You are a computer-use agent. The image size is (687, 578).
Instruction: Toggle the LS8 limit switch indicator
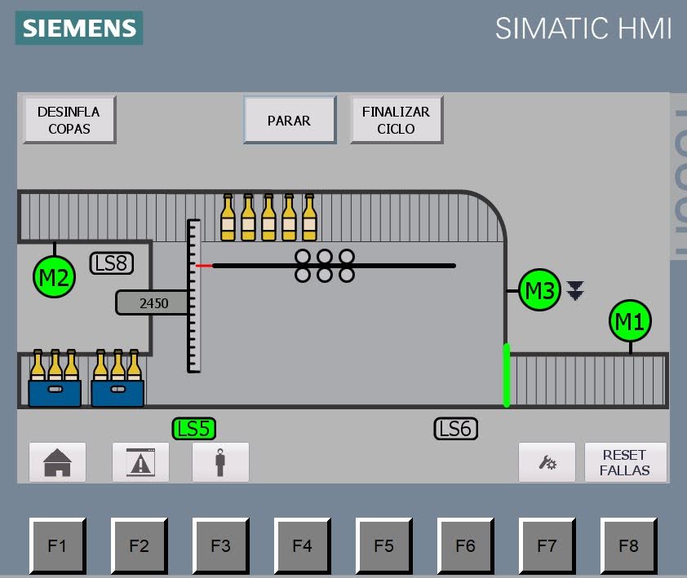click(111, 263)
